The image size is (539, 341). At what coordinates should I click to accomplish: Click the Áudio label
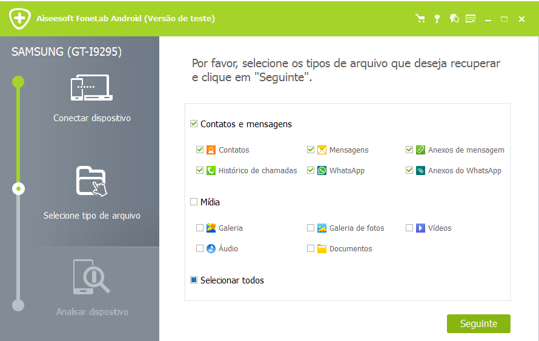228,249
